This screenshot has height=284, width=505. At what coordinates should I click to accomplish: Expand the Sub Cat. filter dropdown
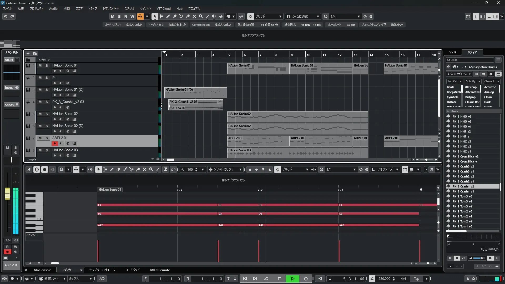pos(454,82)
